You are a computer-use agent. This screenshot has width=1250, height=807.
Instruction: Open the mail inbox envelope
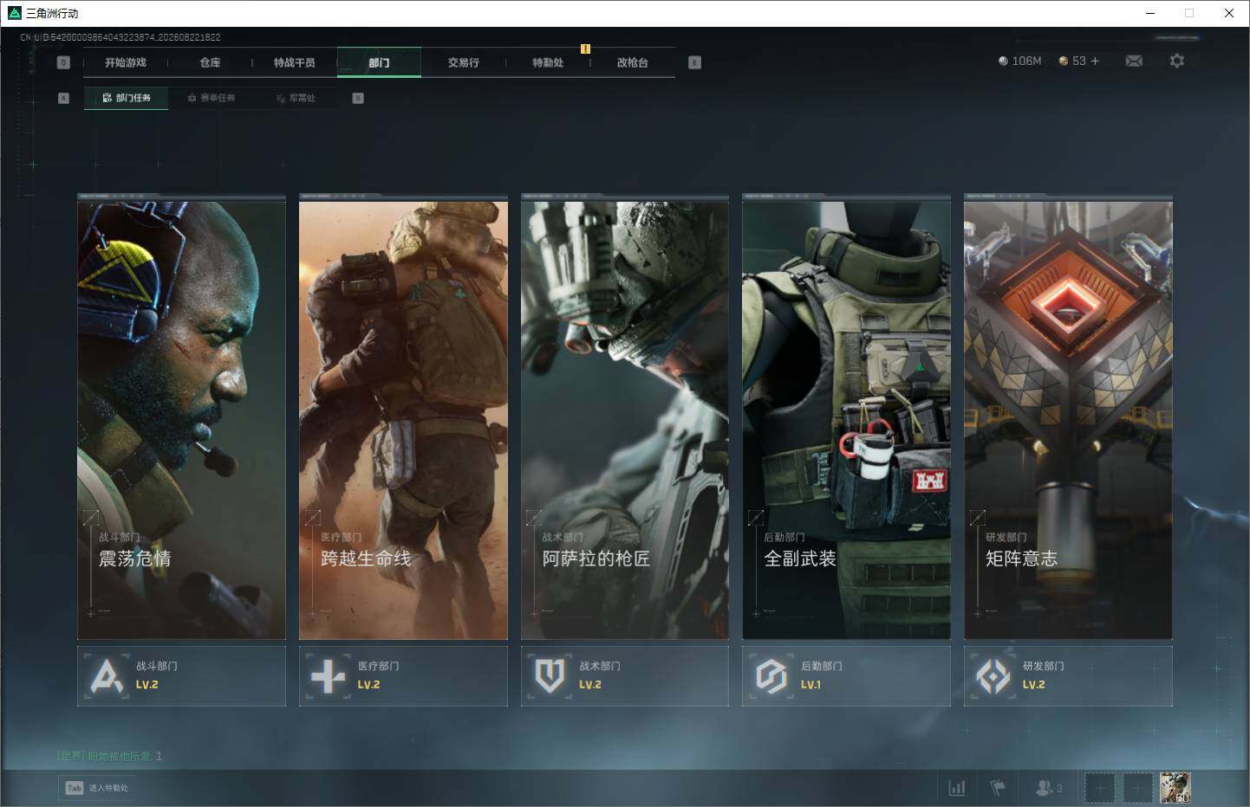pyautogui.click(x=1134, y=61)
